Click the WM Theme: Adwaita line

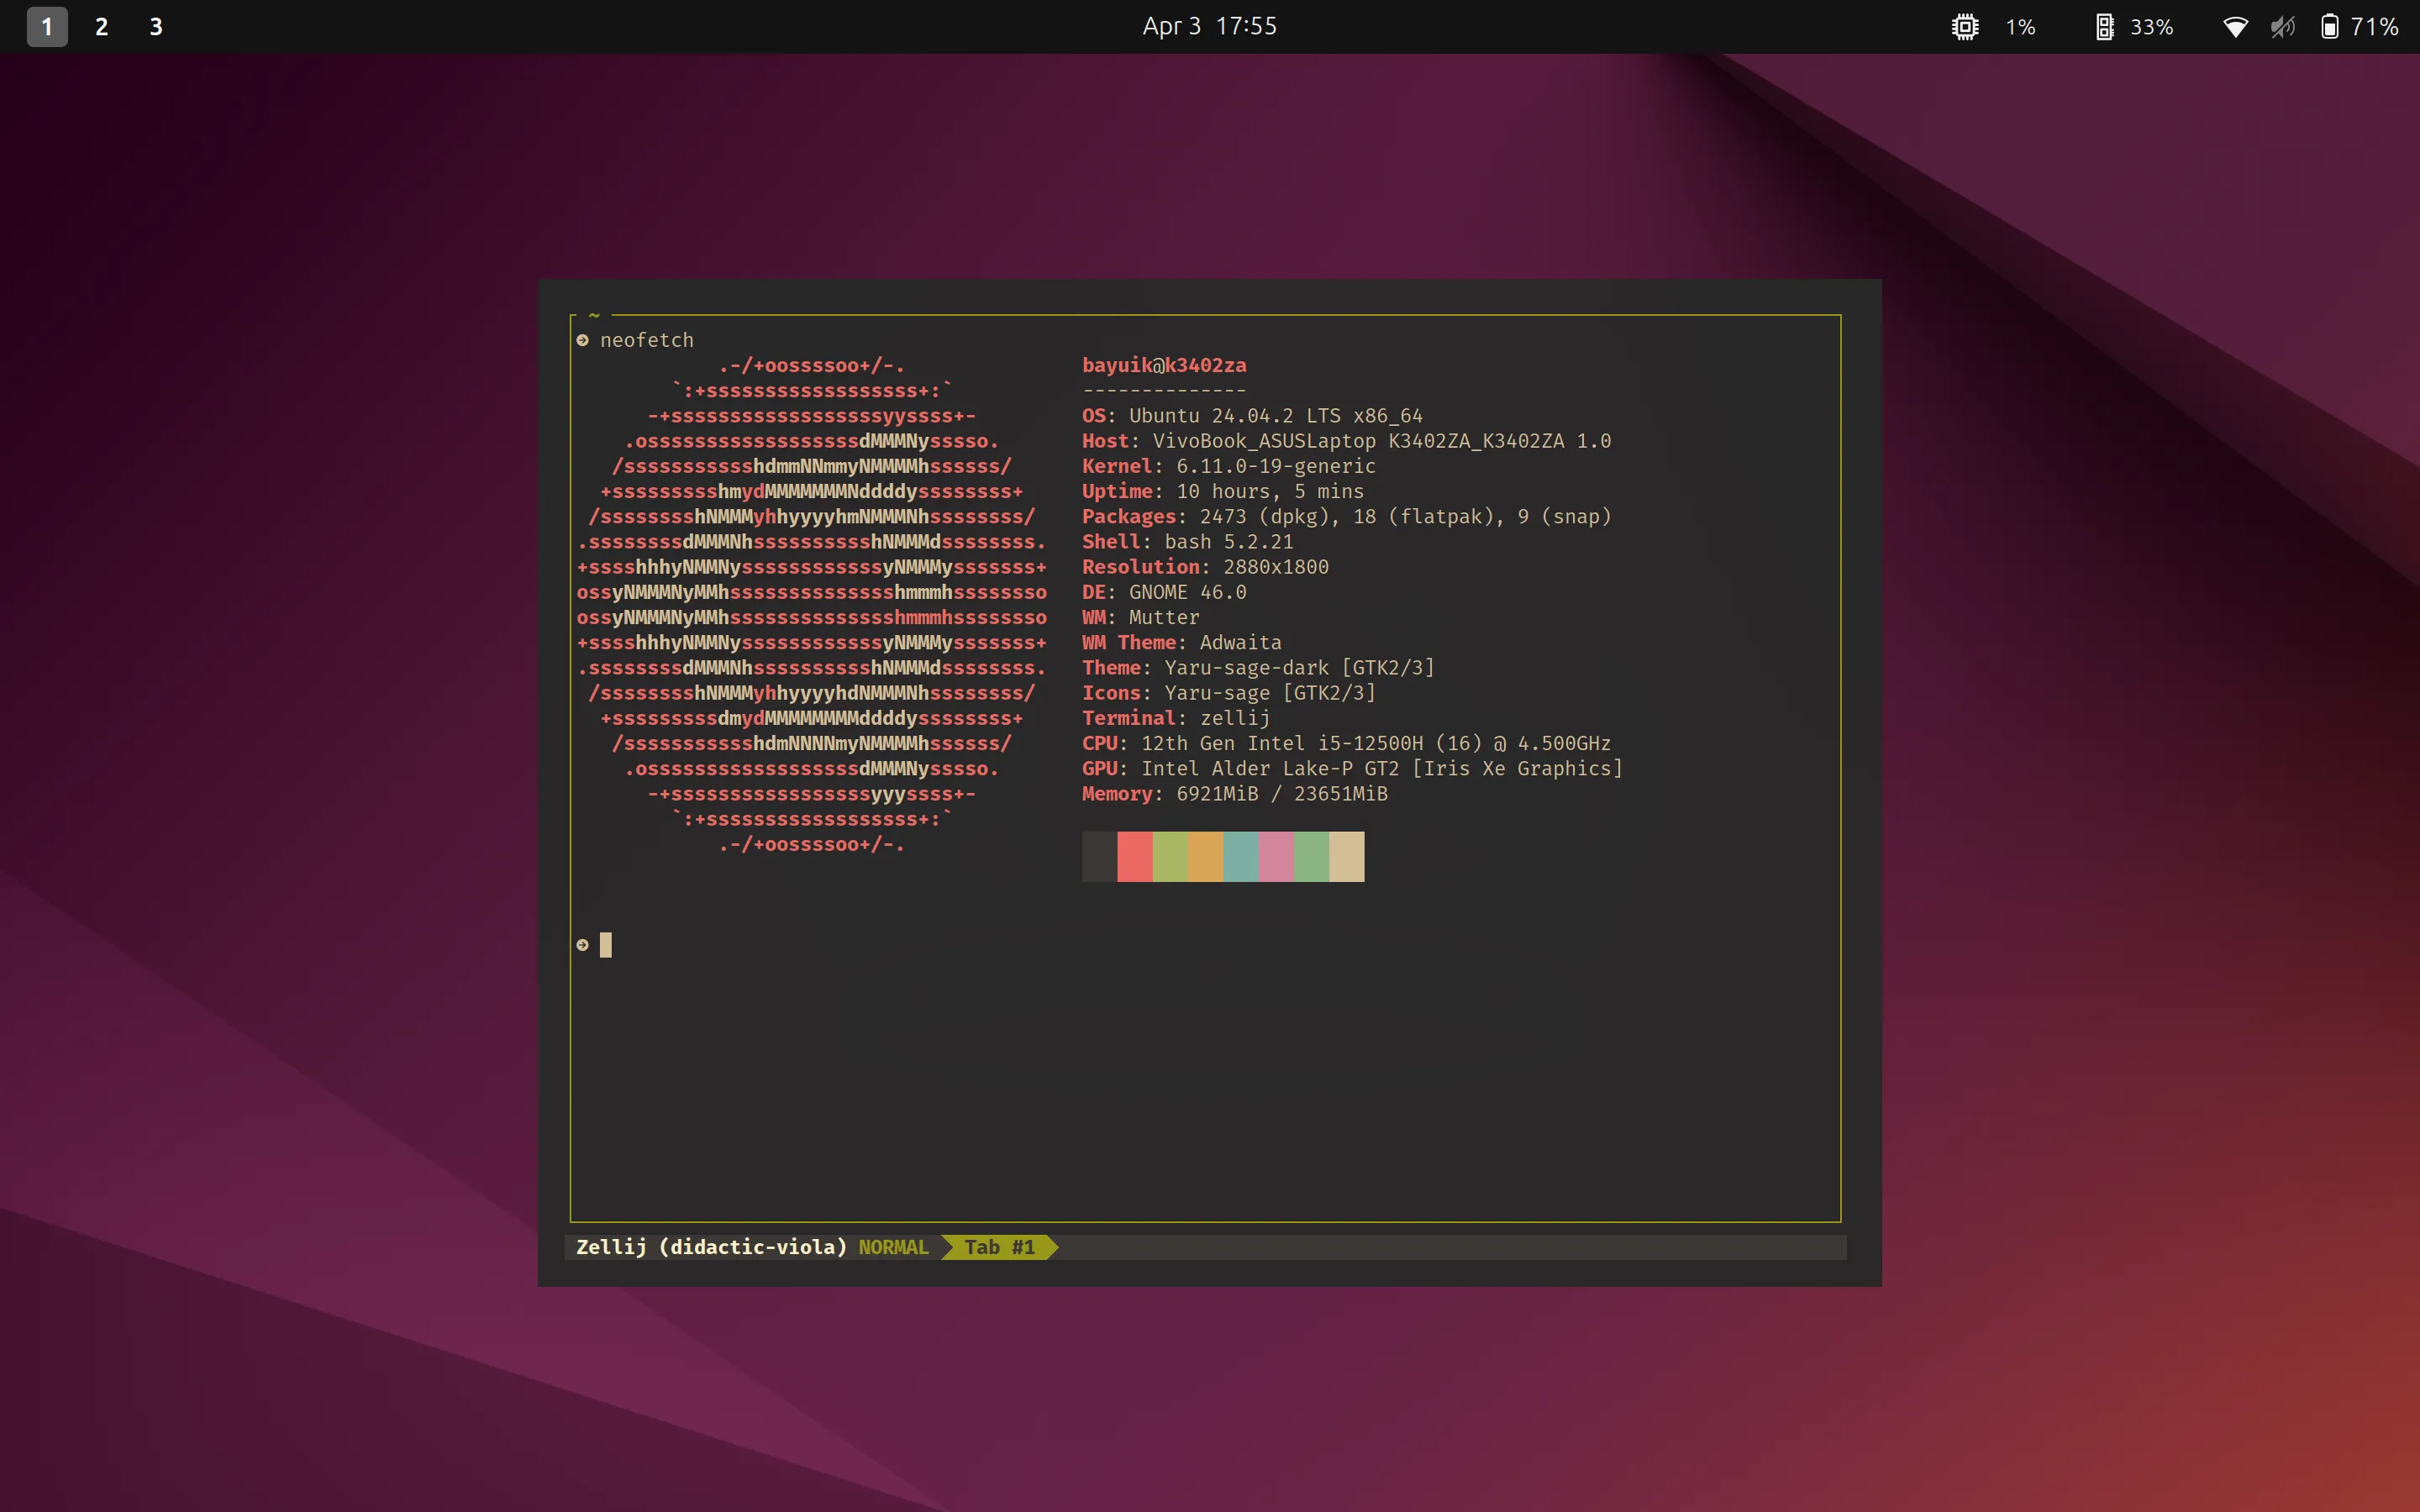coord(1181,642)
